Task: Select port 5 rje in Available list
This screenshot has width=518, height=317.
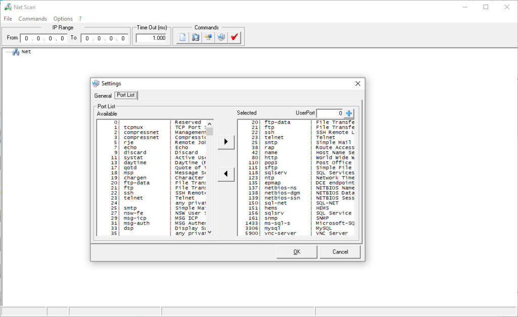Action: [152, 142]
